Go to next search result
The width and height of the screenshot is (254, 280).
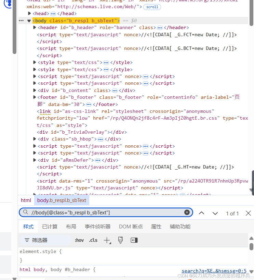[215, 213]
